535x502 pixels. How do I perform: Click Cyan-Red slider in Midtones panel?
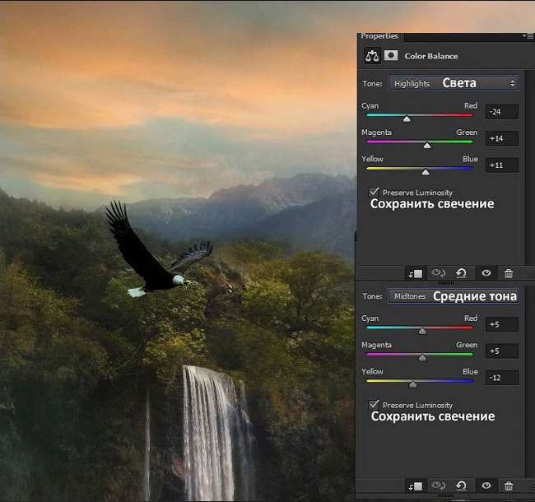[420, 328]
